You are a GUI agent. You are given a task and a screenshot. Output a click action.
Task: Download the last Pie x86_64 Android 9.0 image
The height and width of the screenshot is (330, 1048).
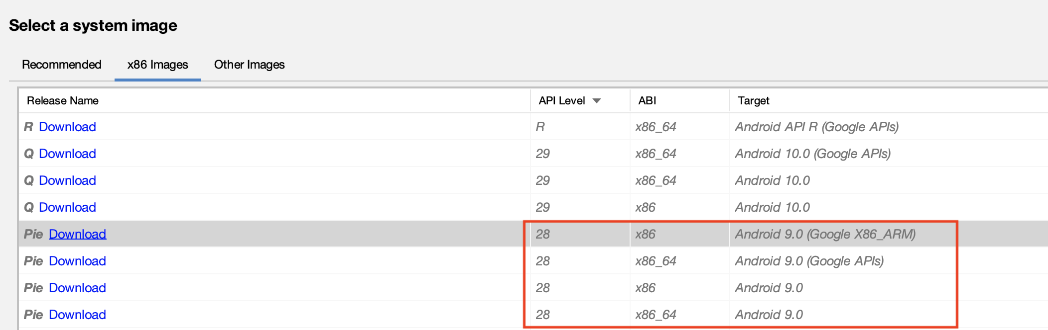click(x=78, y=315)
